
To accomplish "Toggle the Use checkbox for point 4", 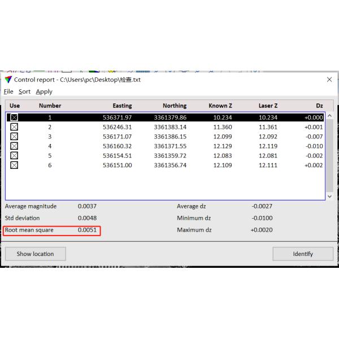I will coord(14,146).
